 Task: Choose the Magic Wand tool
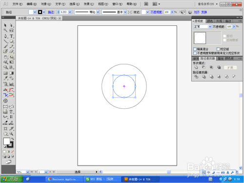pos(5,30)
